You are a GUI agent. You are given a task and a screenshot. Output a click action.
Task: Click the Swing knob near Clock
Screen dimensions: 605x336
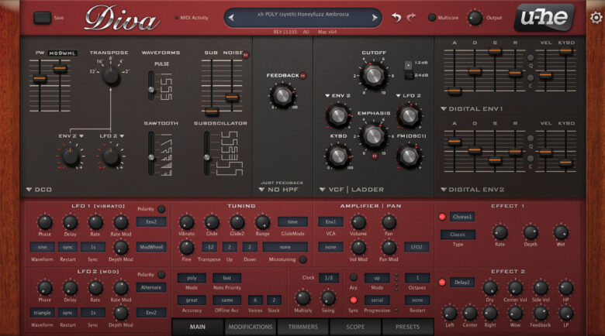[x=328, y=298]
